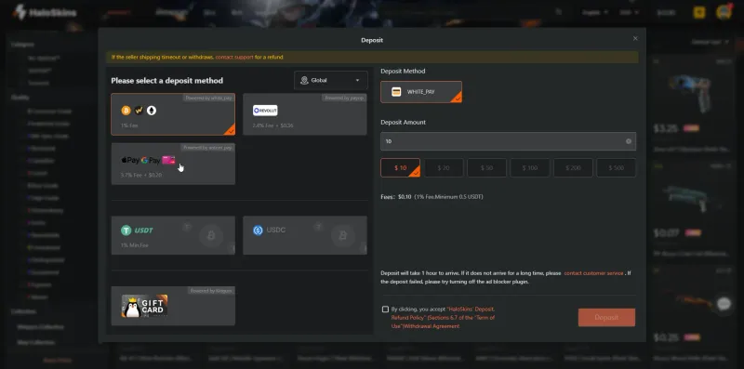The image size is (744, 369).
Task: Click the "Powered by white_pay" label
Action: click(x=208, y=98)
